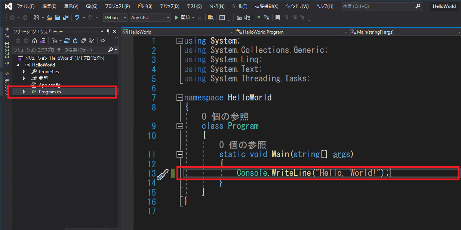This screenshot has width=461, height=230.
Task: Switch views with Solution Explorer views icon
Action: click(43, 41)
